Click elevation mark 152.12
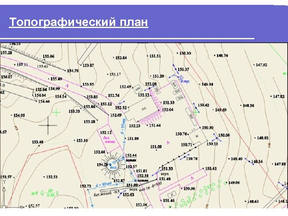The image size is (288, 216). click(x=106, y=132)
